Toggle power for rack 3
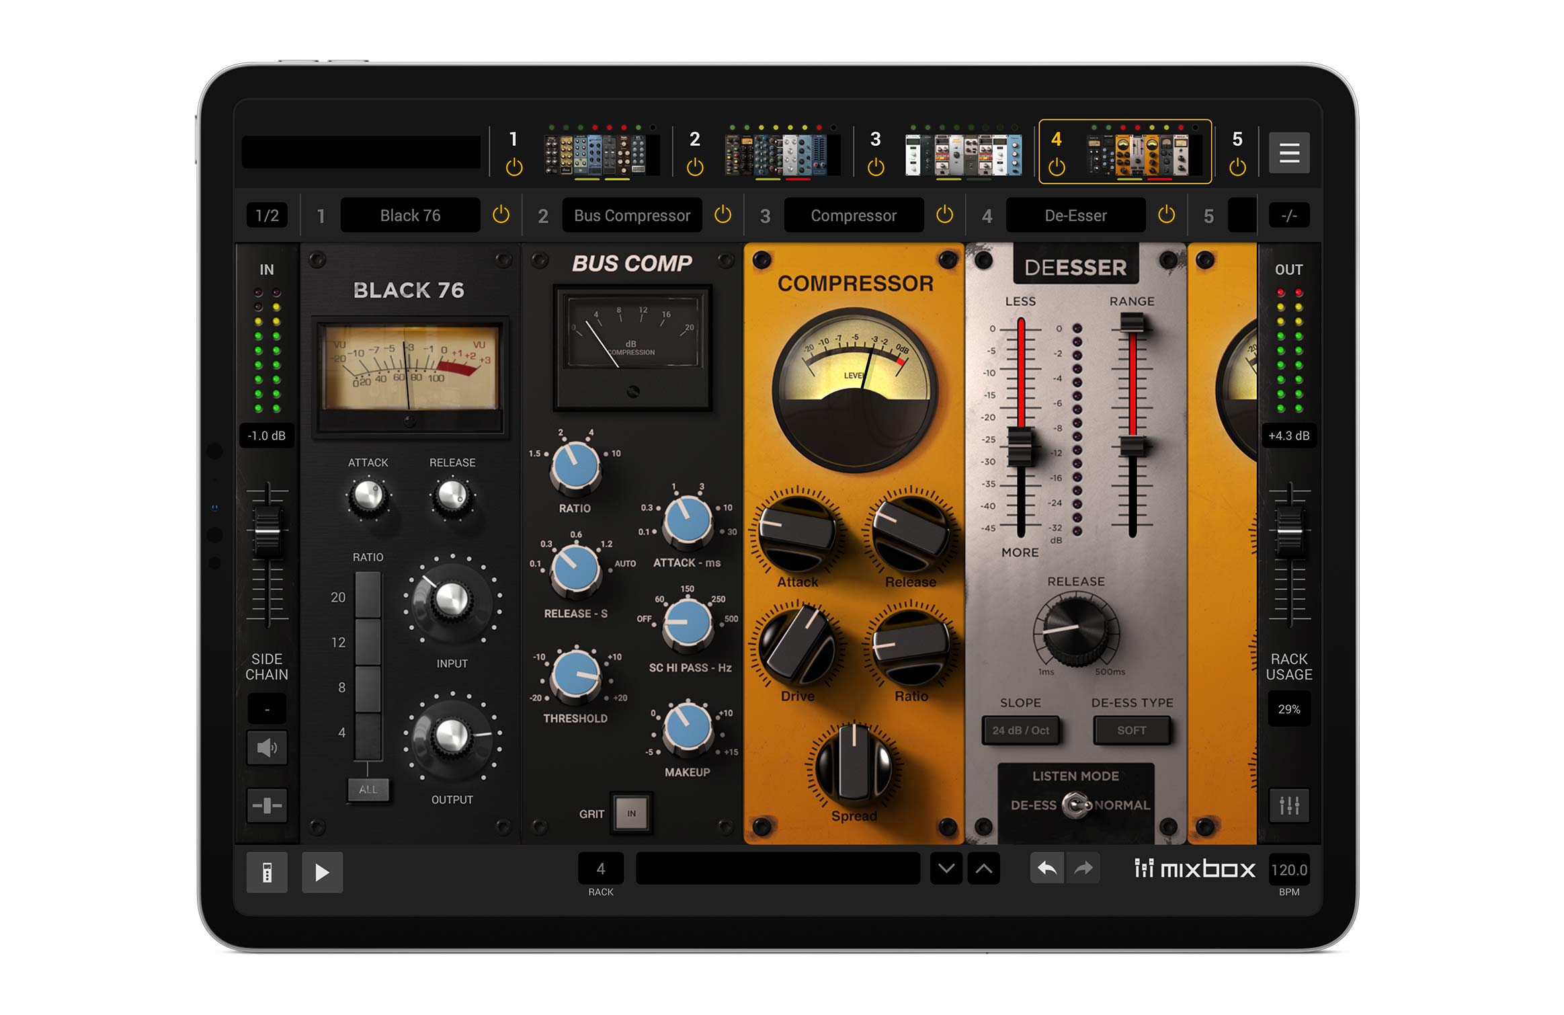Screen dimensions: 1564x1015 (875, 167)
